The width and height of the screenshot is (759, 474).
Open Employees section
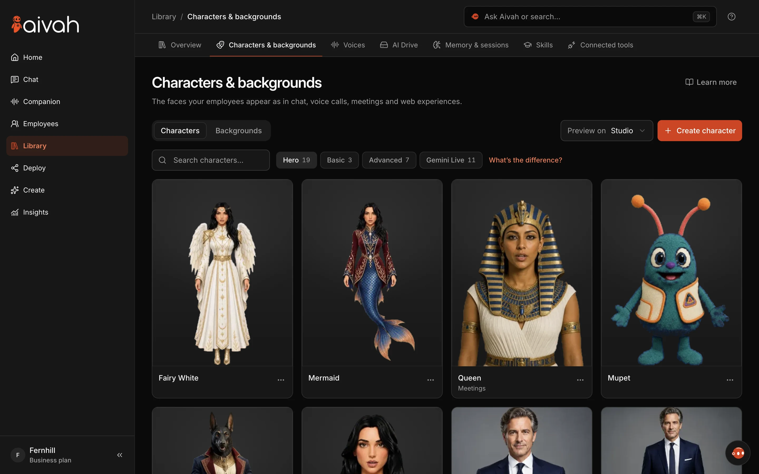pos(67,124)
